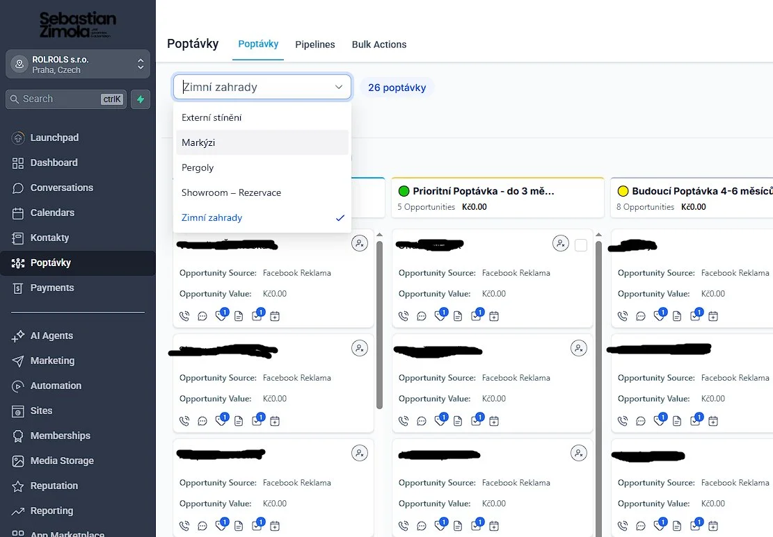
Task: Click the green lightning quick actions icon
Action: (x=141, y=99)
